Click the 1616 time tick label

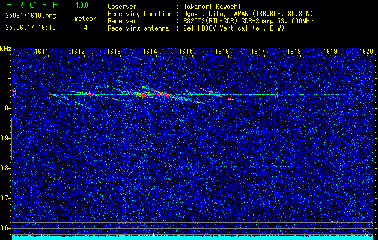222,52
